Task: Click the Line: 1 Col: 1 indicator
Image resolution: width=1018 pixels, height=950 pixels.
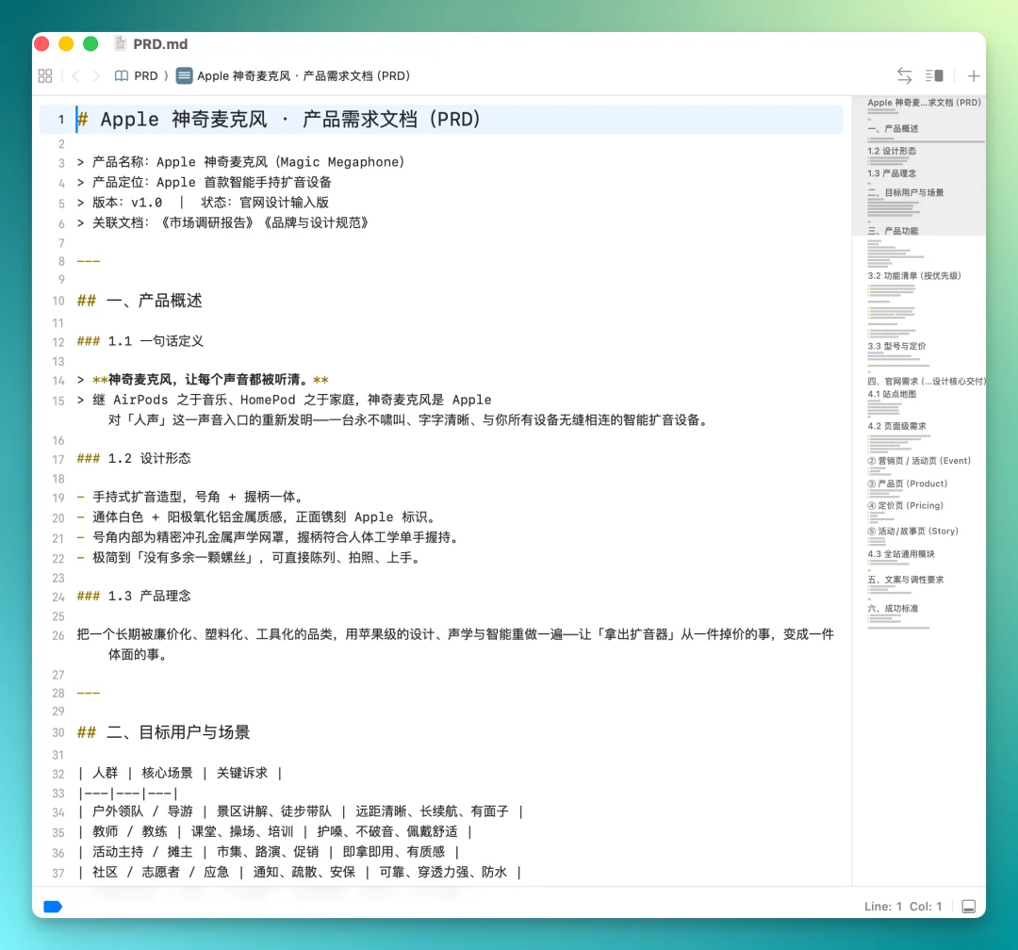Action: pyautogui.click(x=902, y=907)
